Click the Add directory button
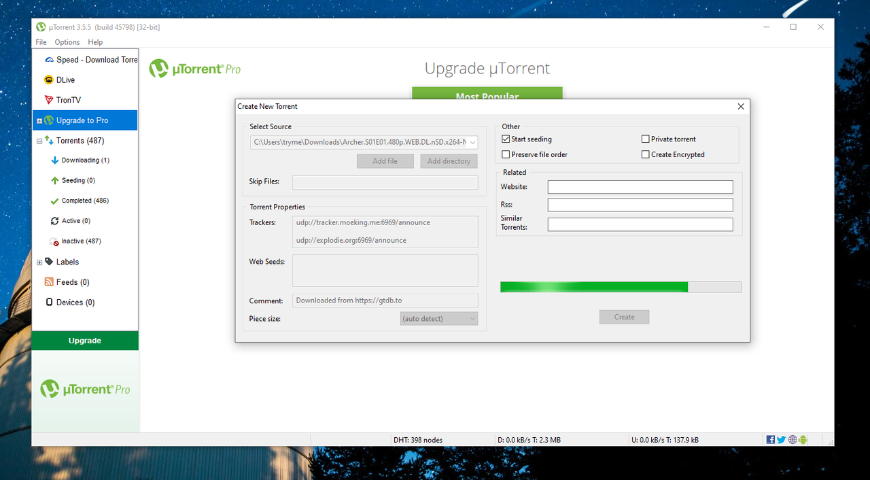This screenshot has width=870, height=480. pyautogui.click(x=449, y=161)
